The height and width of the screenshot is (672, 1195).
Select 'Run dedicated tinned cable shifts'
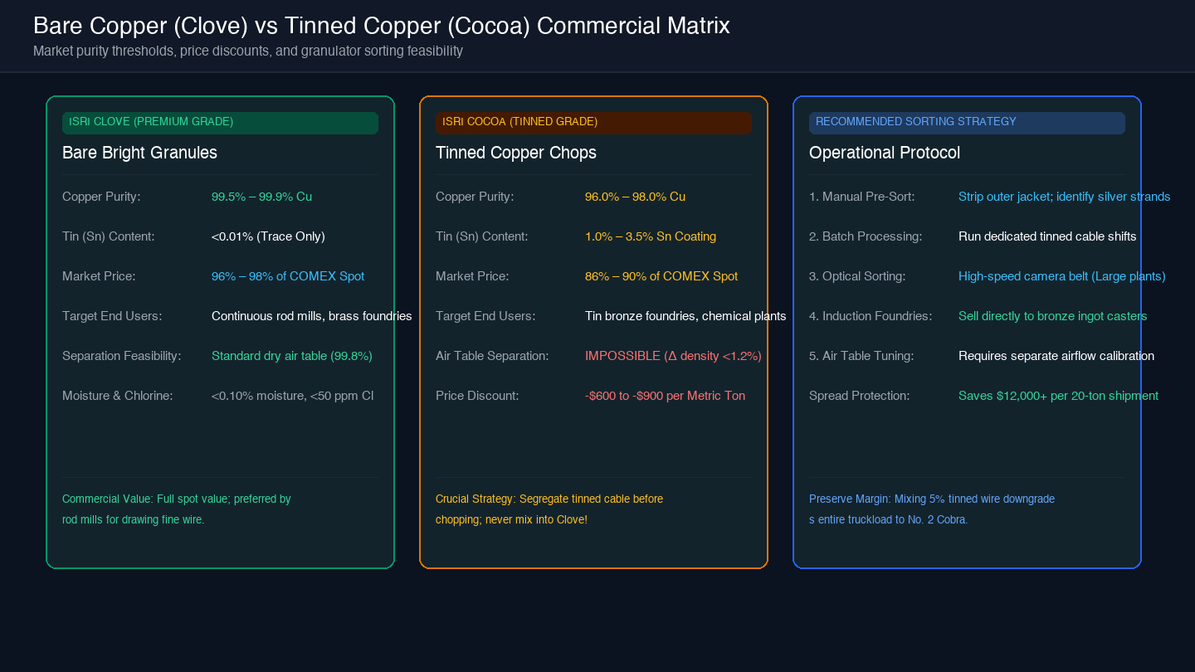(x=1047, y=236)
